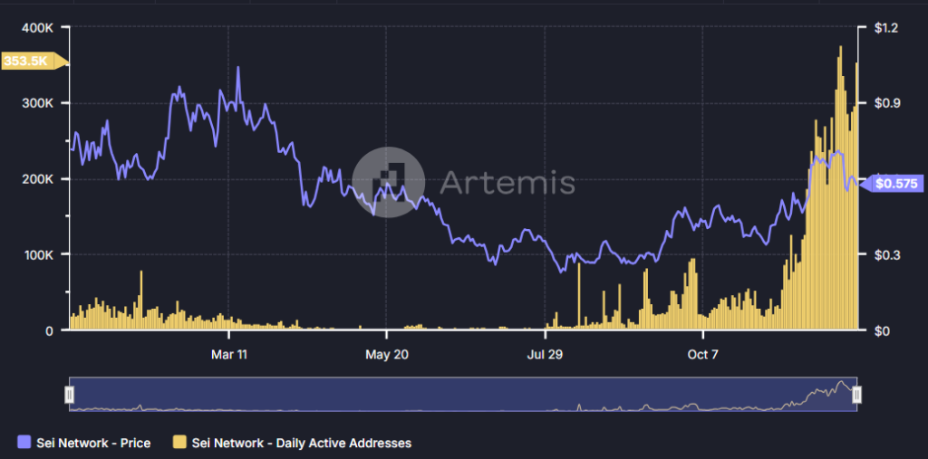The width and height of the screenshot is (928, 459).
Task: Click the Jul 29 date axis label
Action: 545,355
